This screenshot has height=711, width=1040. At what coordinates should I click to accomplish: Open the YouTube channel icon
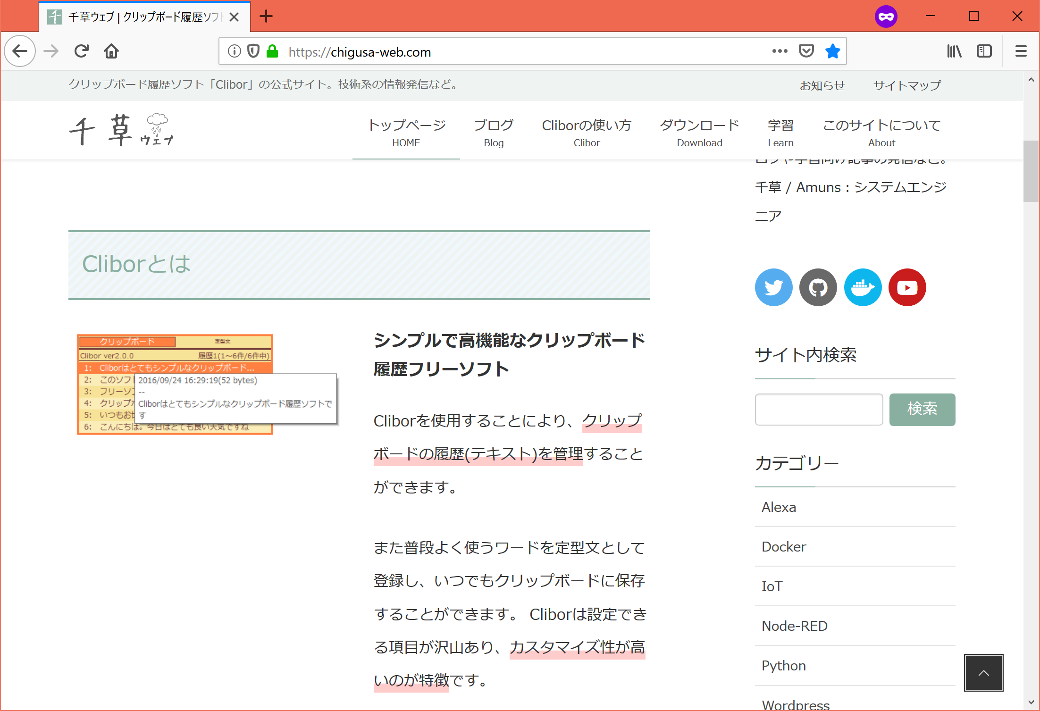click(907, 287)
